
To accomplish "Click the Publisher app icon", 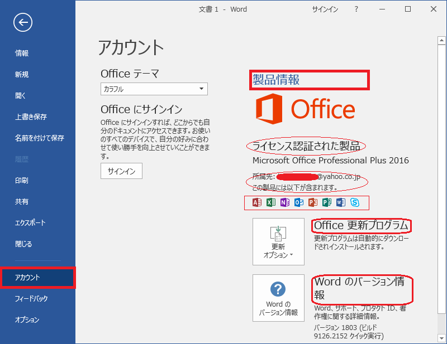I will coord(327,202).
